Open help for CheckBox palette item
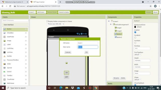The width and height of the screenshot is (161, 90). click(x=26, y=33)
